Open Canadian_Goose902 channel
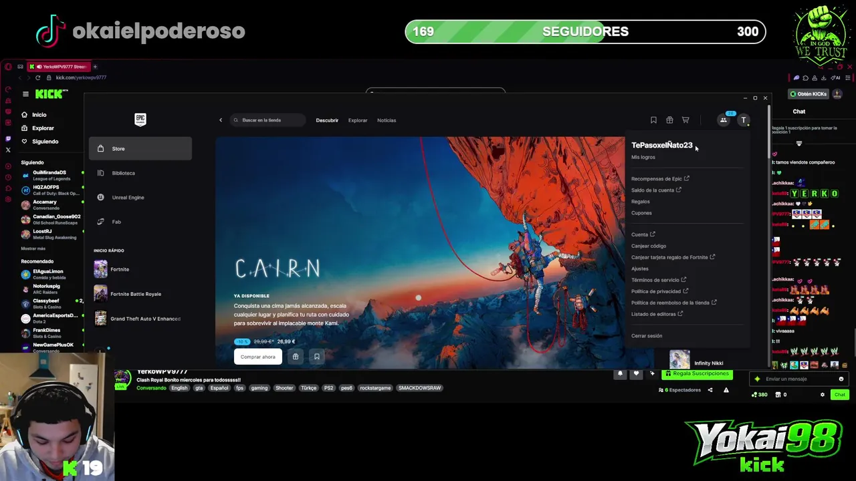 click(51, 219)
